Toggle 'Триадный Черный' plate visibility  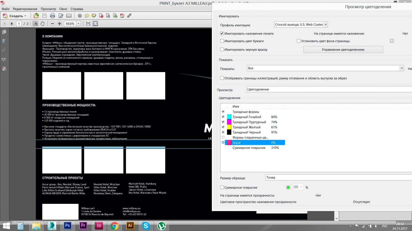[223, 132]
